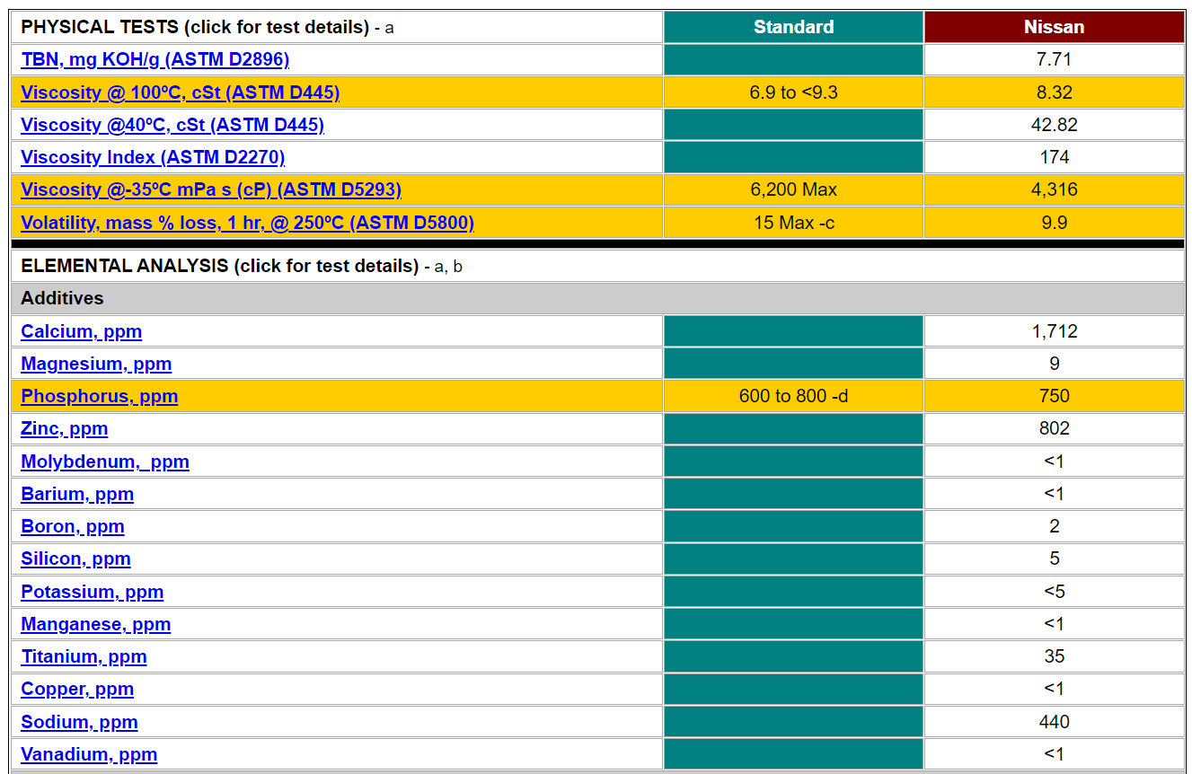Open the Zinc, ppm link

(64, 428)
